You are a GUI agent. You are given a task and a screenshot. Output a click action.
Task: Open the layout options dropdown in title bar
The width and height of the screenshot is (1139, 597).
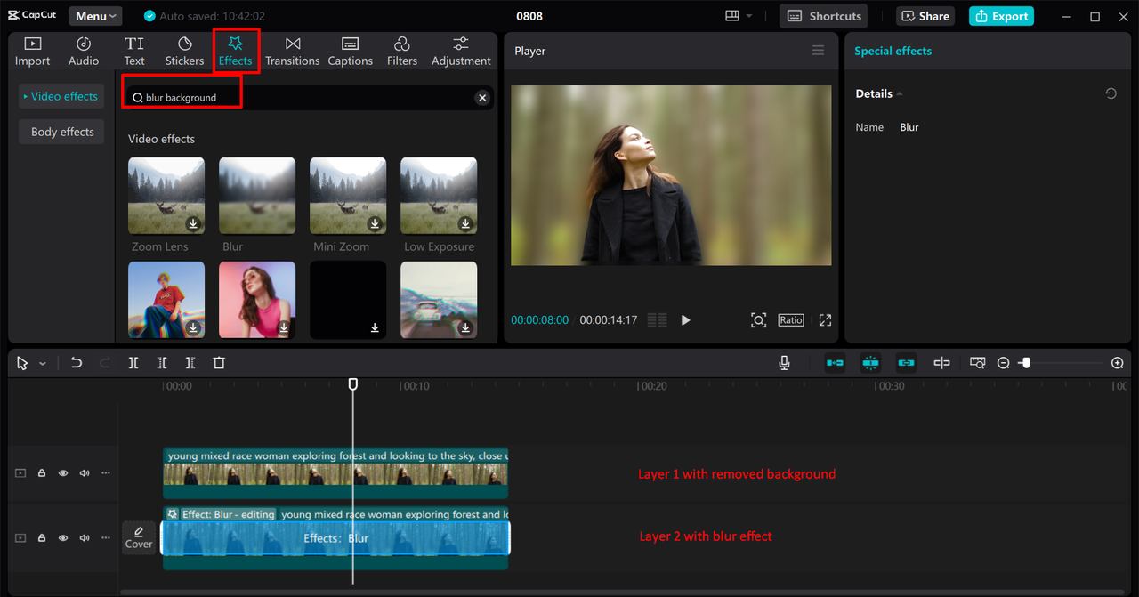[x=739, y=16]
